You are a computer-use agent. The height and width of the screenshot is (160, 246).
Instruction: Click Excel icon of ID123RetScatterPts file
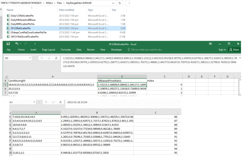point(9,28)
